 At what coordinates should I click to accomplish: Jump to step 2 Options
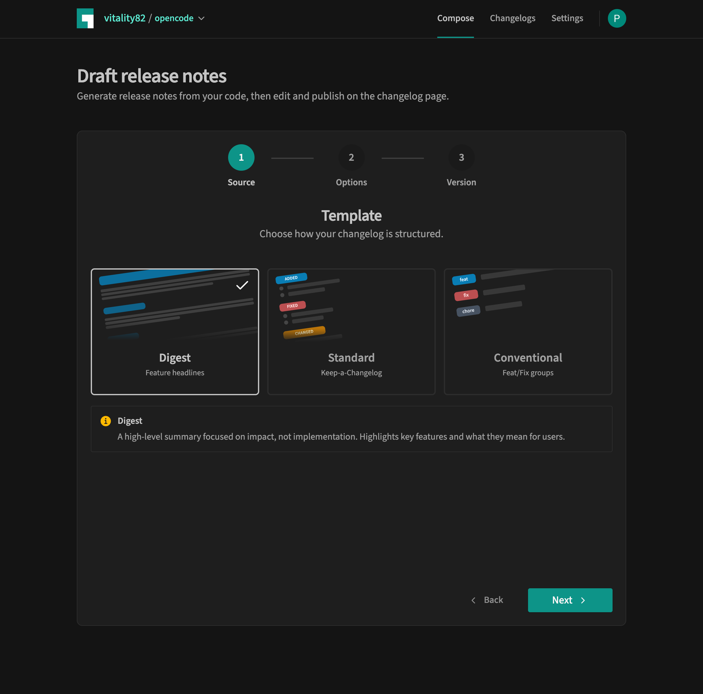(351, 158)
